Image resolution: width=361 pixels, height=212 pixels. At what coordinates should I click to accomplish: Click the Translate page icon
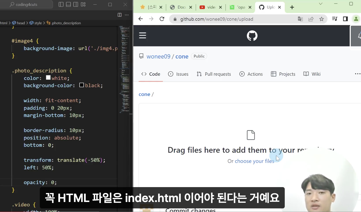[x=300, y=19]
